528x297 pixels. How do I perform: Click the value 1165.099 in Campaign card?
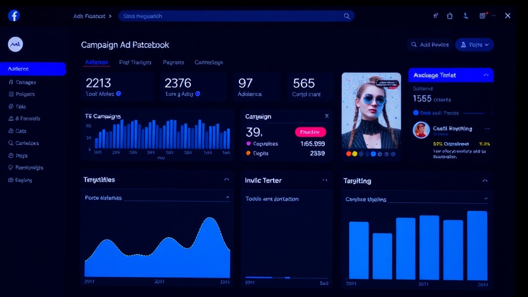[312, 144]
